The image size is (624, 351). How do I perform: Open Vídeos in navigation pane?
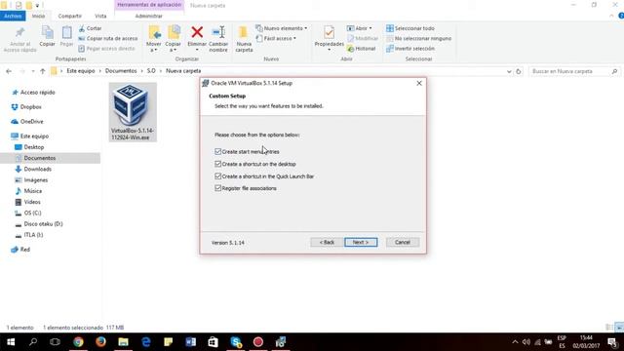coord(32,202)
